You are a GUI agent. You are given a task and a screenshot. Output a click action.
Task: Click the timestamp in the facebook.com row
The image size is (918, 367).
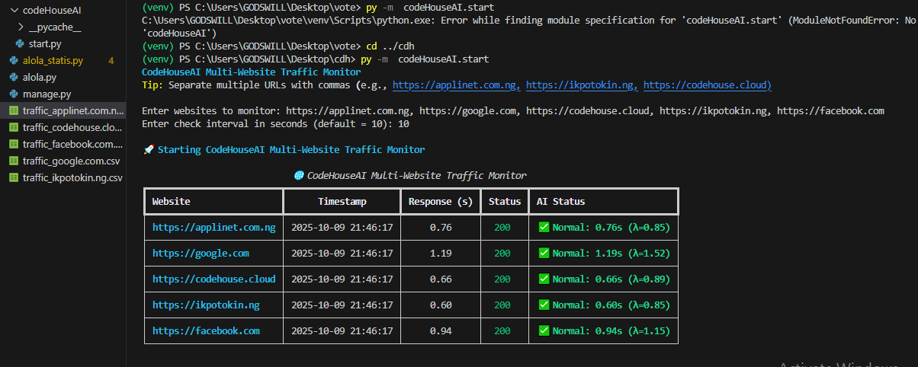pos(342,330)
